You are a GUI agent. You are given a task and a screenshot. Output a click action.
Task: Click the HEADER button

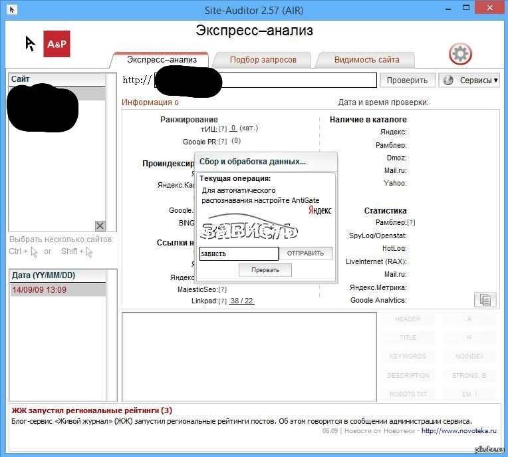[x=408, y=319]
